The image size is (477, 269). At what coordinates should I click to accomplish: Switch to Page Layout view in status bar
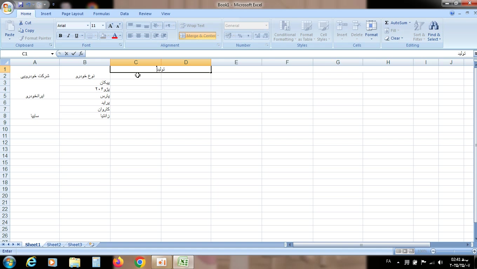tap(405, 251)
